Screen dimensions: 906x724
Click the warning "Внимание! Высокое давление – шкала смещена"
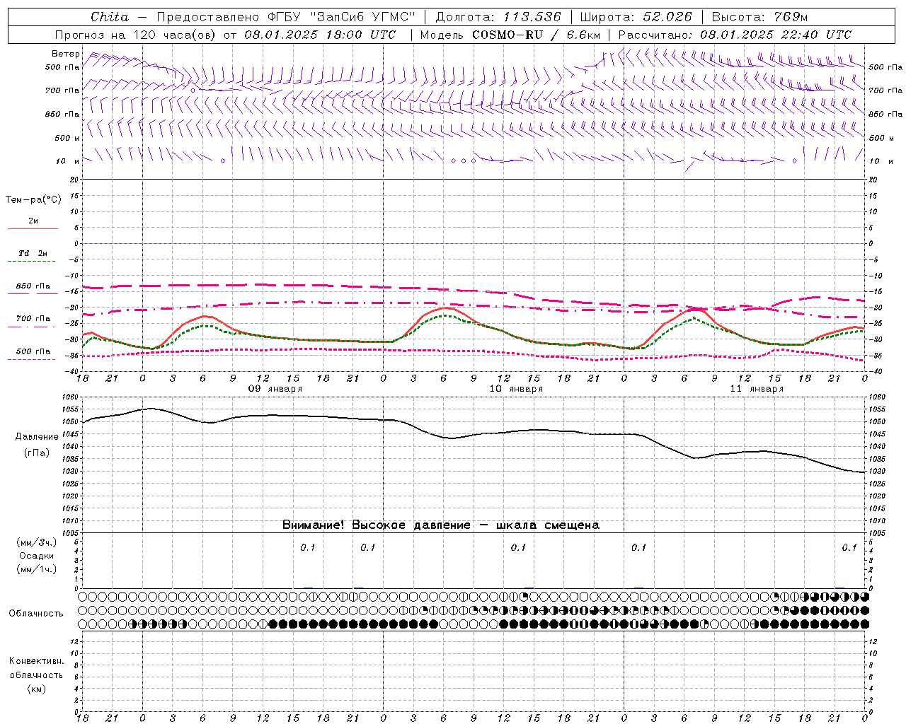click(x=441, y=525)
